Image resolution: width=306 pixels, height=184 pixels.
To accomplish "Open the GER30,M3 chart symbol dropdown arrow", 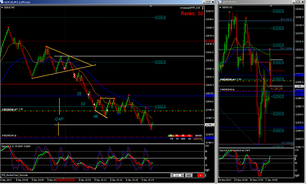I will 2,7.
